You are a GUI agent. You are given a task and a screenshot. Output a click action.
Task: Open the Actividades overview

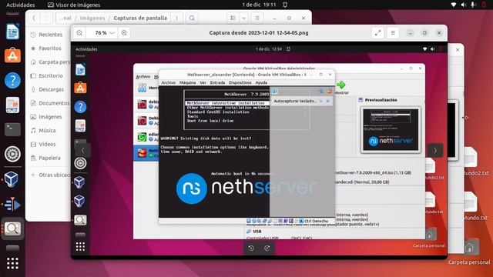coord(21,5)
